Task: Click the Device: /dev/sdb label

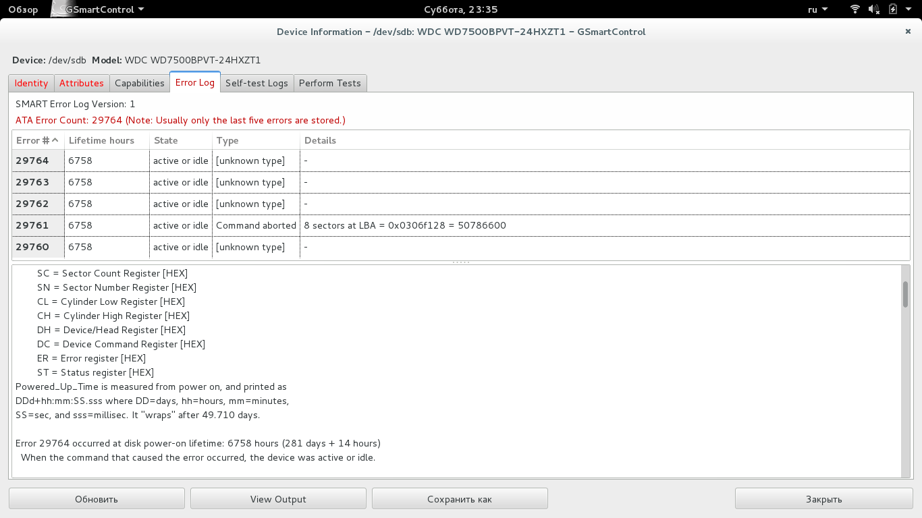Action: pyautogui.click(x=49, y=60)
